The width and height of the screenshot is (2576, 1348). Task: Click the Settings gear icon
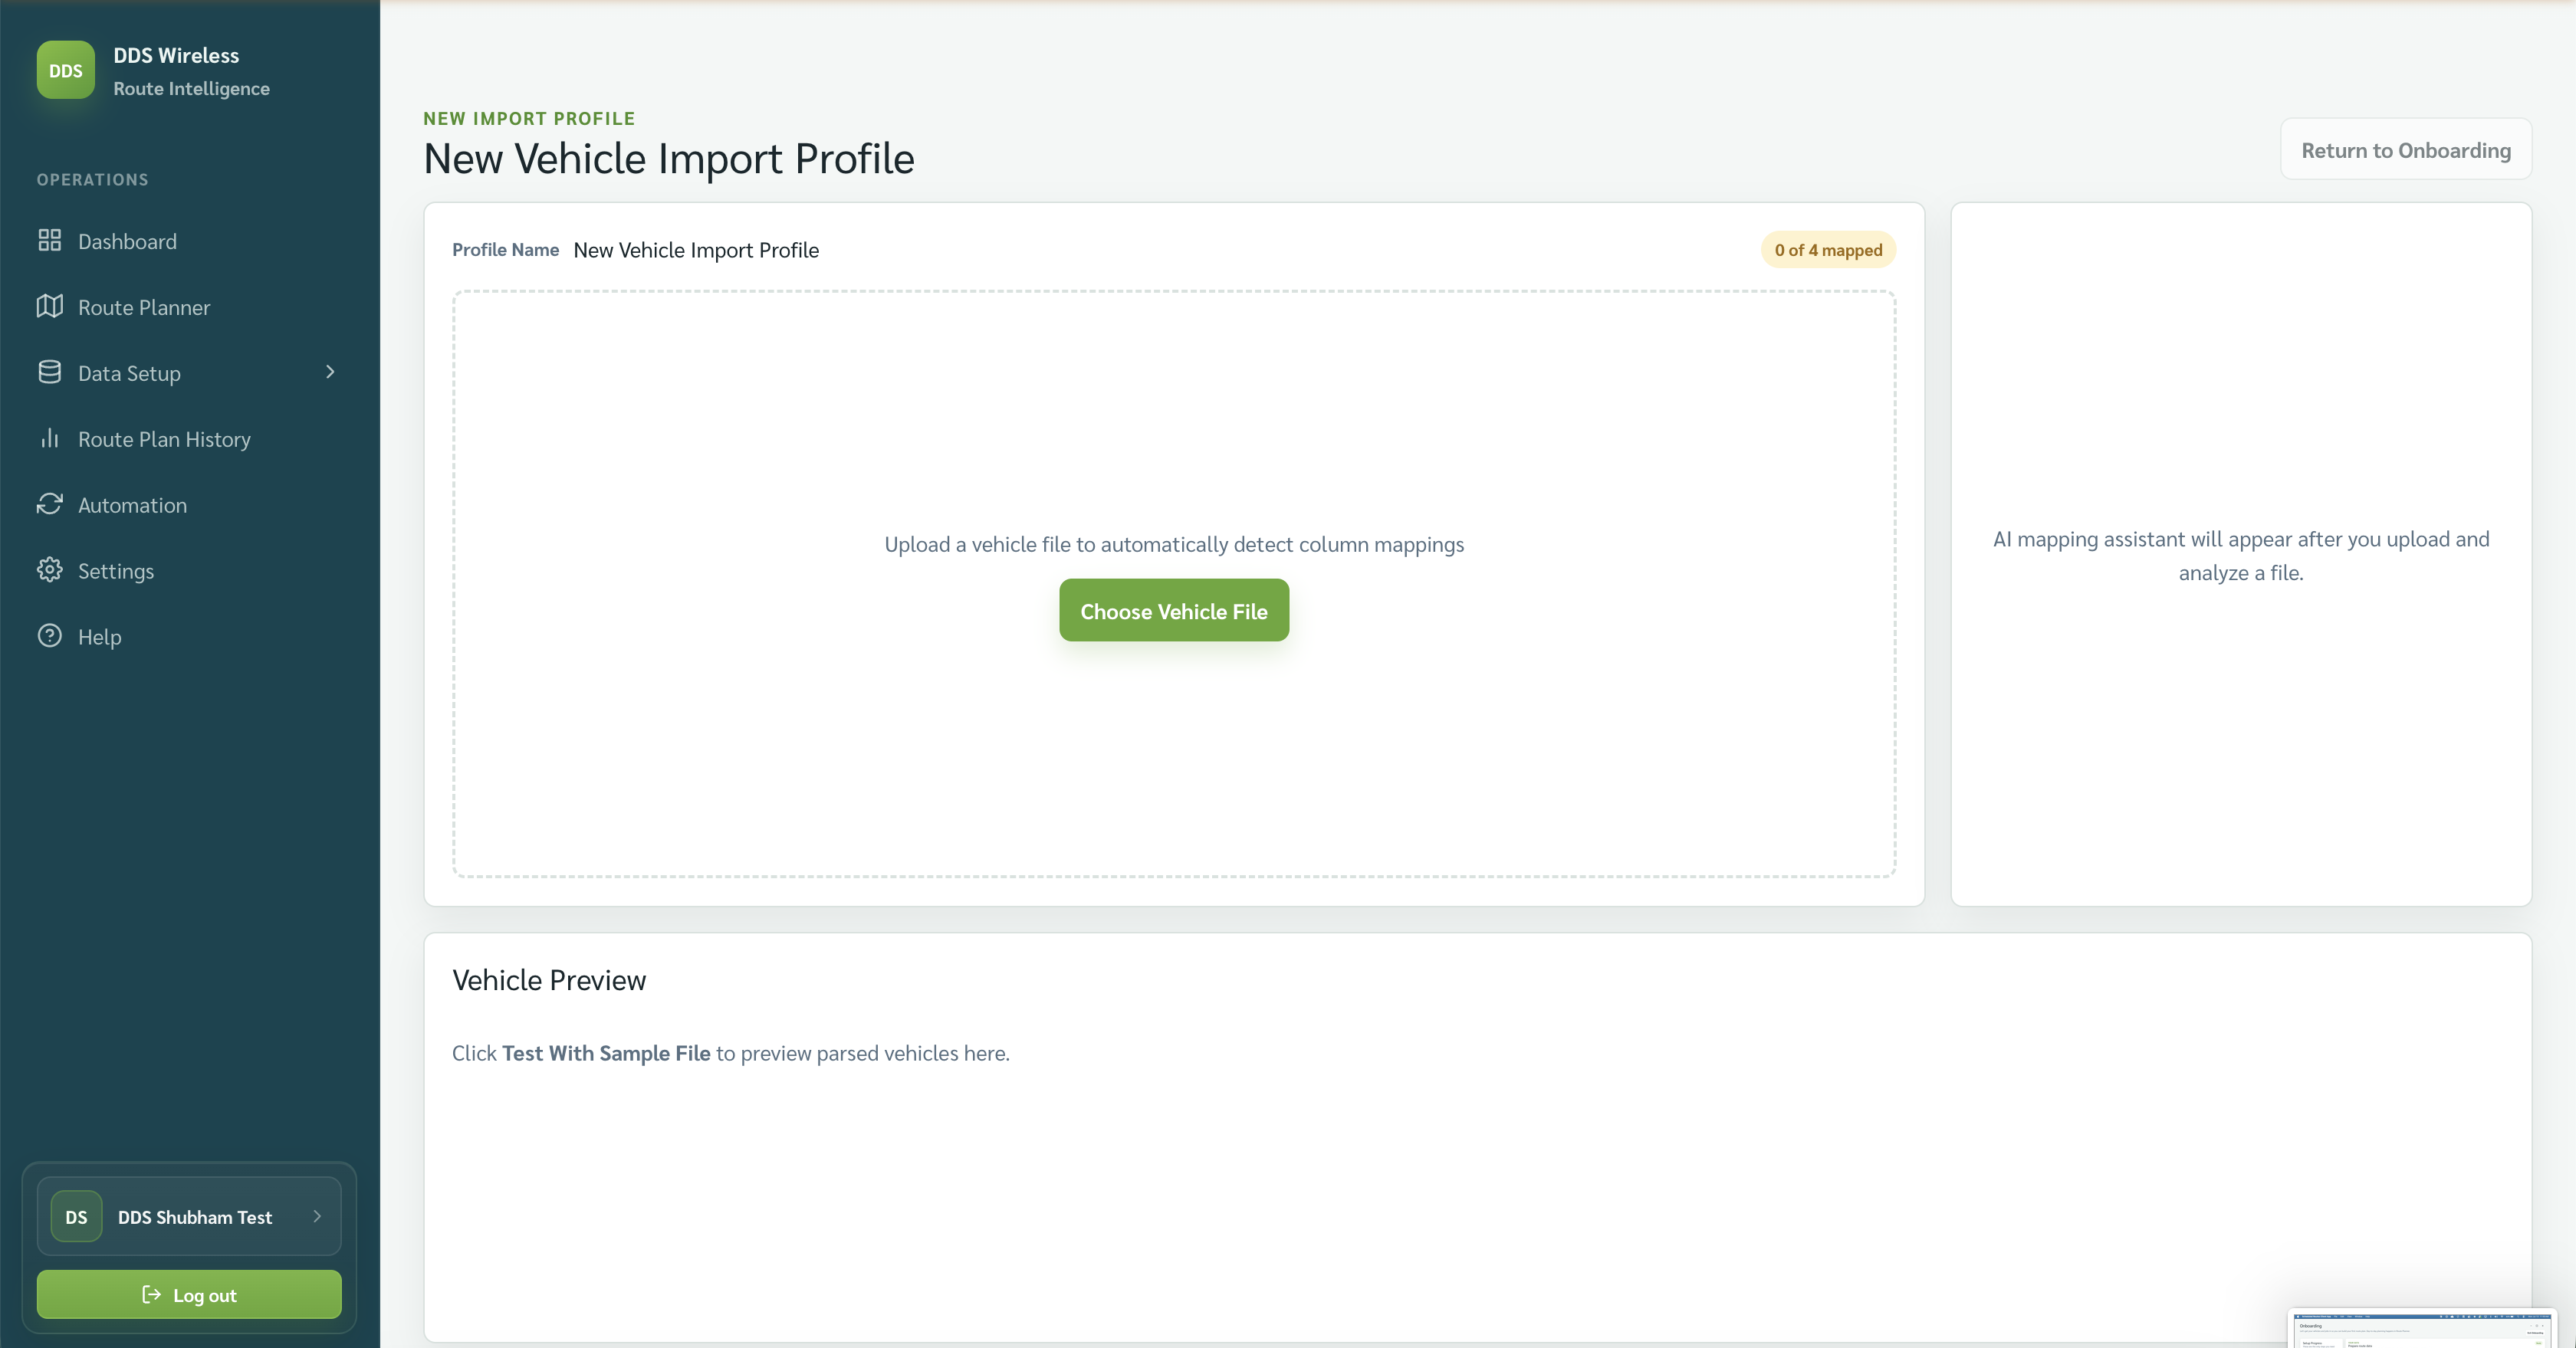pos(49,571)
